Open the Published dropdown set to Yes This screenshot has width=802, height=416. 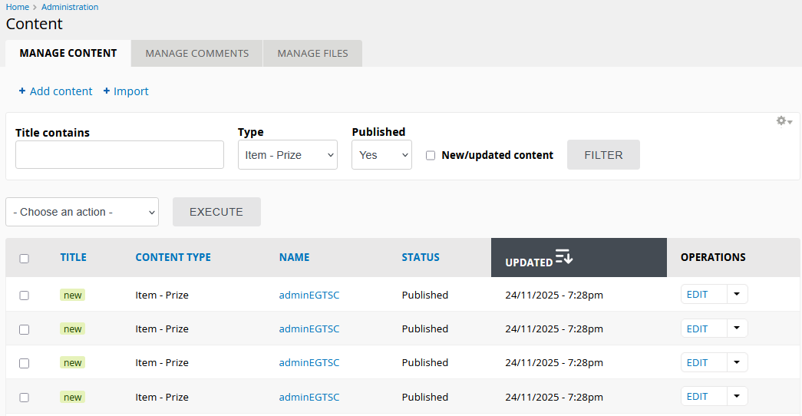pos(381,155)
